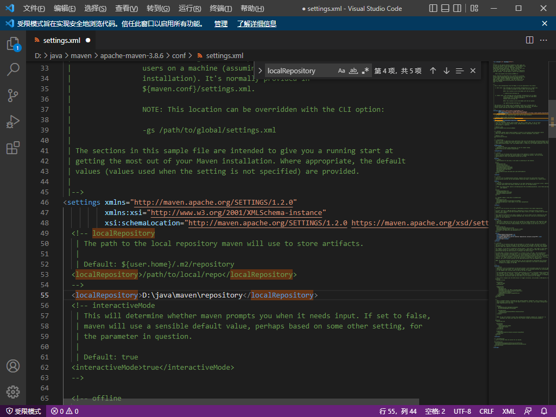556x417 pixels.
Task: Select 'java' breadcrumb segment
Action: pyautogui.click(x=56, y=56)
